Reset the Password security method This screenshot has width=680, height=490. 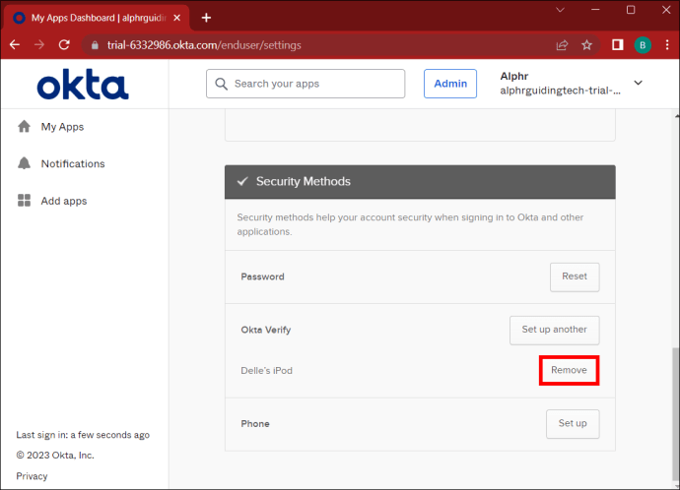[574, 276]
